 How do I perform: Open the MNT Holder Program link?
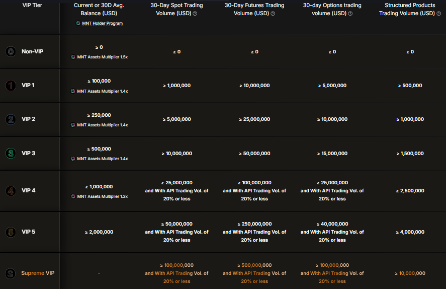[103, 23]
